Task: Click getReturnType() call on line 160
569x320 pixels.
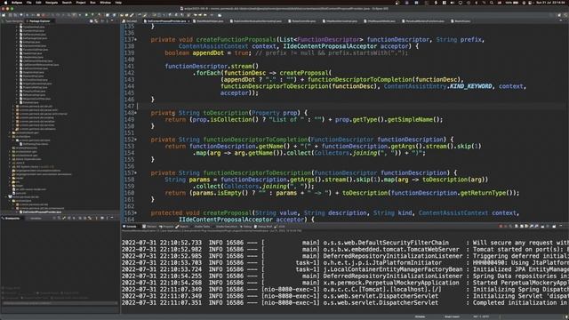Action: pyautogui.click(x=488, y=193)
